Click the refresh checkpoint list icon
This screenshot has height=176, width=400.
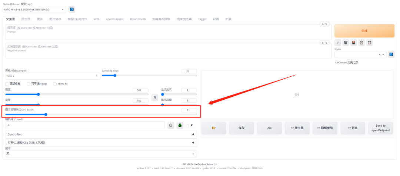72,9
